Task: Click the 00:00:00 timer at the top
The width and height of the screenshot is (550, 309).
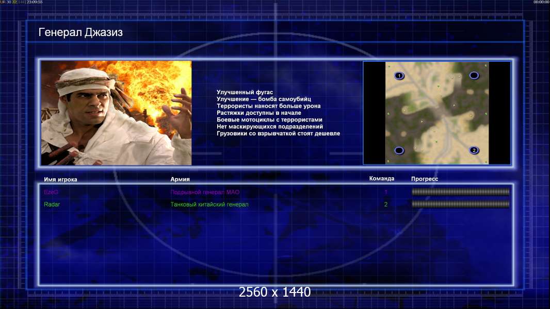Action: [541, 2]
